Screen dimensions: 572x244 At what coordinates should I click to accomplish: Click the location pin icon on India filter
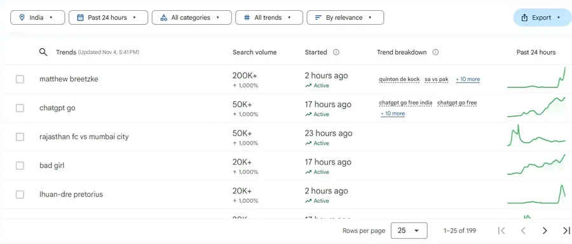(x=22, y=18)
